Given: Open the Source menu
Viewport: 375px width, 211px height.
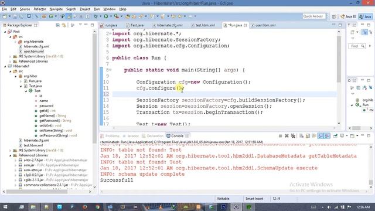Looking at the screenshot, I should [x=25, y=9].
